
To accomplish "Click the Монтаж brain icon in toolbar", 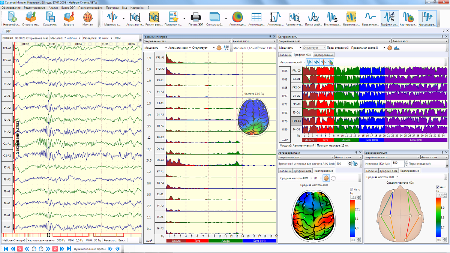I will tap(88, 17).
